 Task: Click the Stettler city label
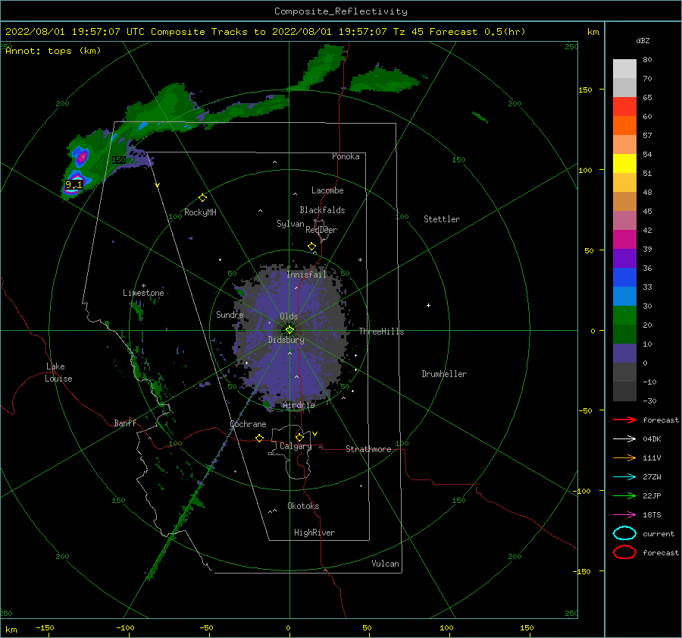pos(442,219)
